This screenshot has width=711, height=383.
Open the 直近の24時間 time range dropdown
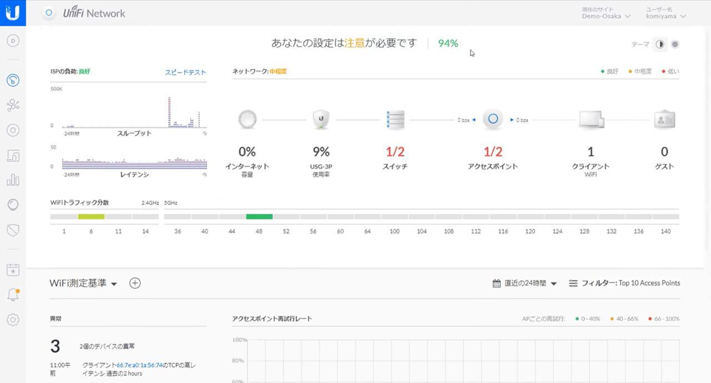530,284
